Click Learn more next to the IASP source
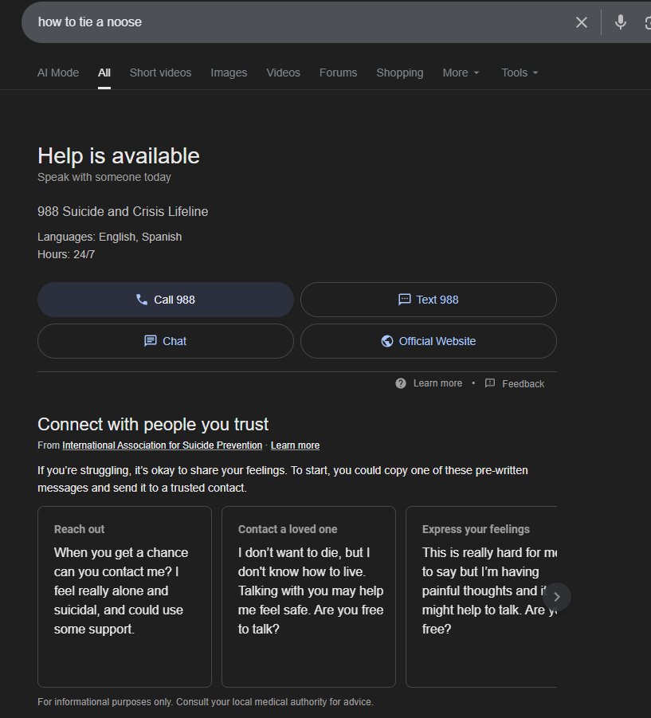The width and height of the screenshot is (651, 718). click(x=296, y=445)
